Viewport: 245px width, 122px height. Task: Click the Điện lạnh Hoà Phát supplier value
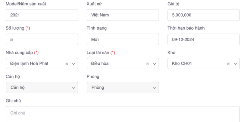coord(29,63)
